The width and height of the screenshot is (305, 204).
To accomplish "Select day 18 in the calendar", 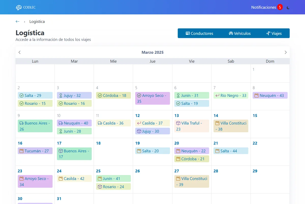I will pos(98,143).
